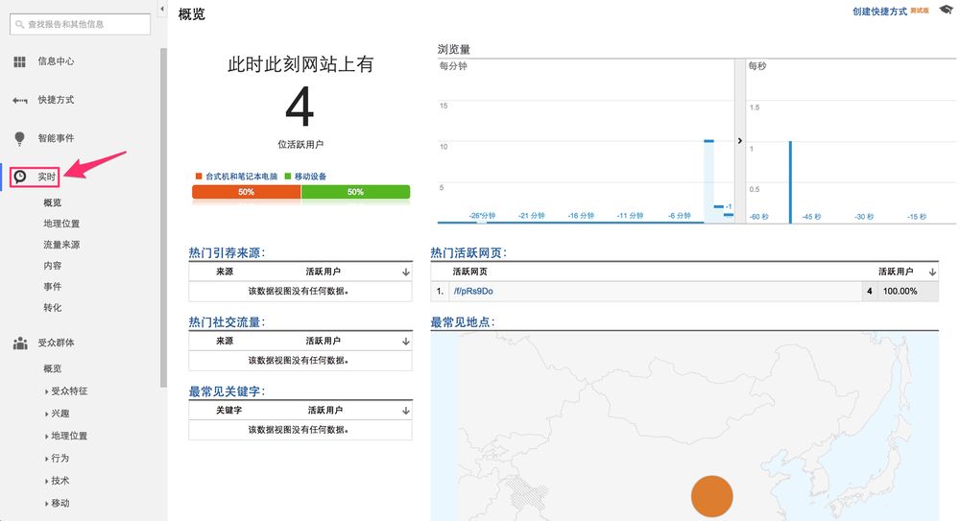Image resolution: width=960 pixels, height=521 pixels.
Task: Expand the 行为 submenu
Action: pos(58,458)
